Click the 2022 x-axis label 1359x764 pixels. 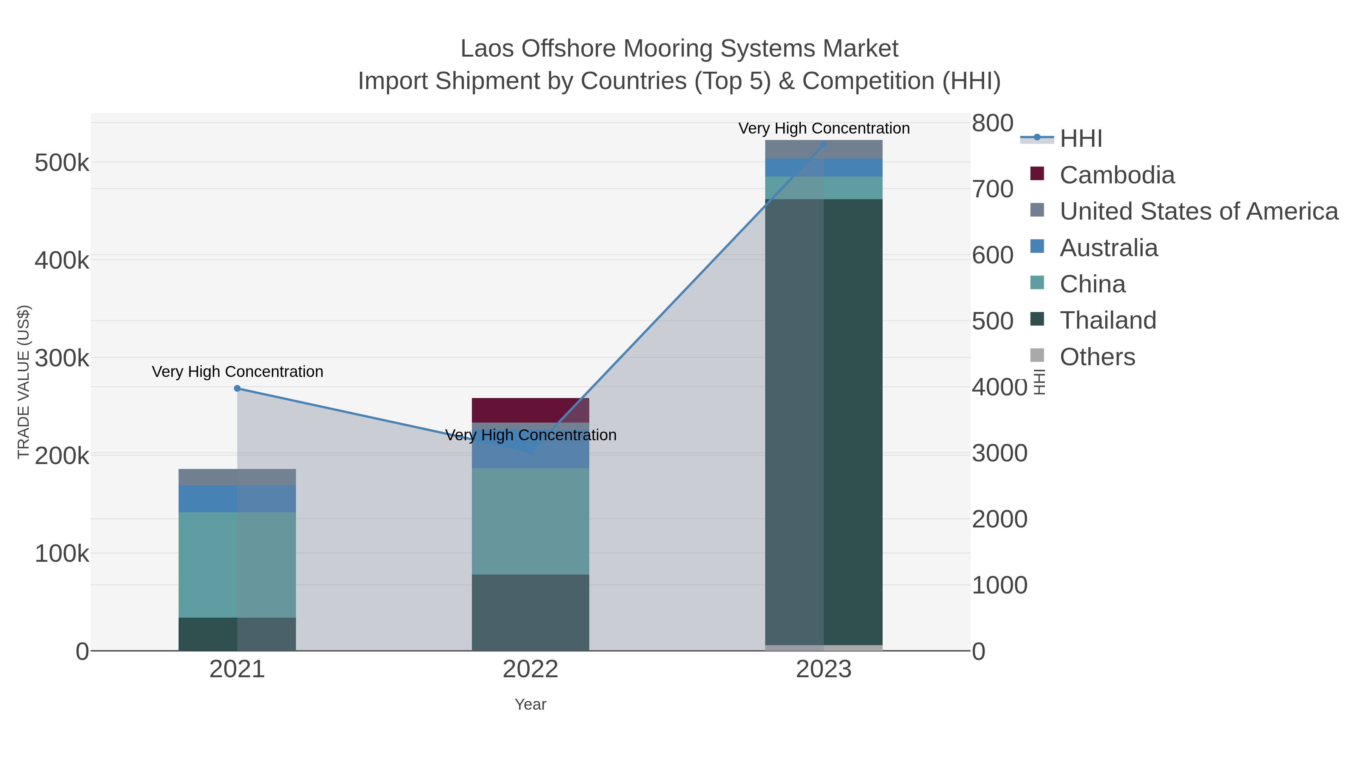[x=531, y=670]
